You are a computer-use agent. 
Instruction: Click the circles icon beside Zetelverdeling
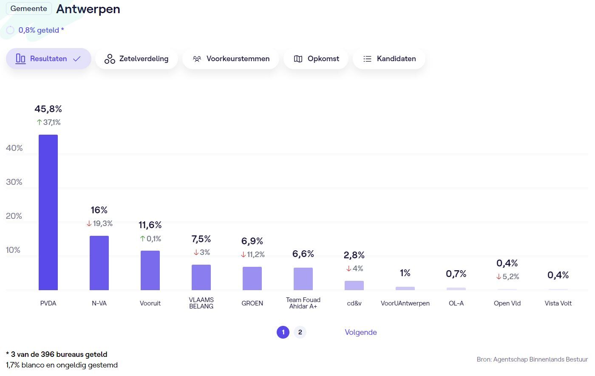tap(110, 59)
